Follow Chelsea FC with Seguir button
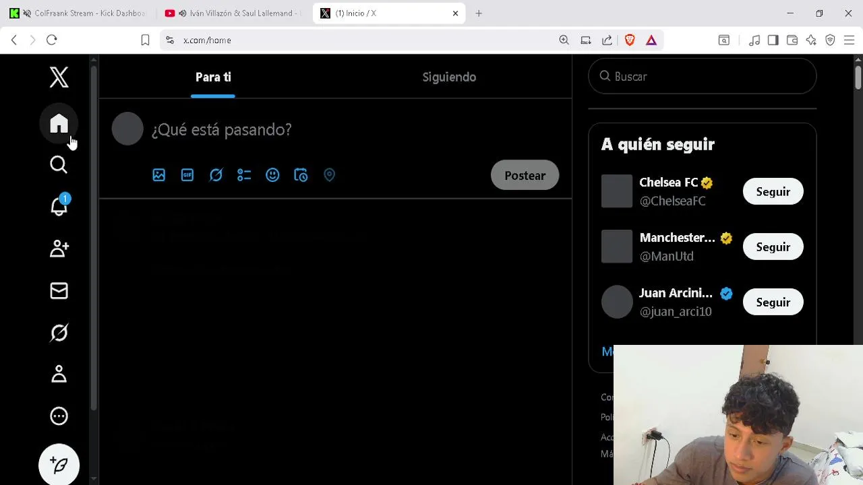 click(x=773, y=192)
